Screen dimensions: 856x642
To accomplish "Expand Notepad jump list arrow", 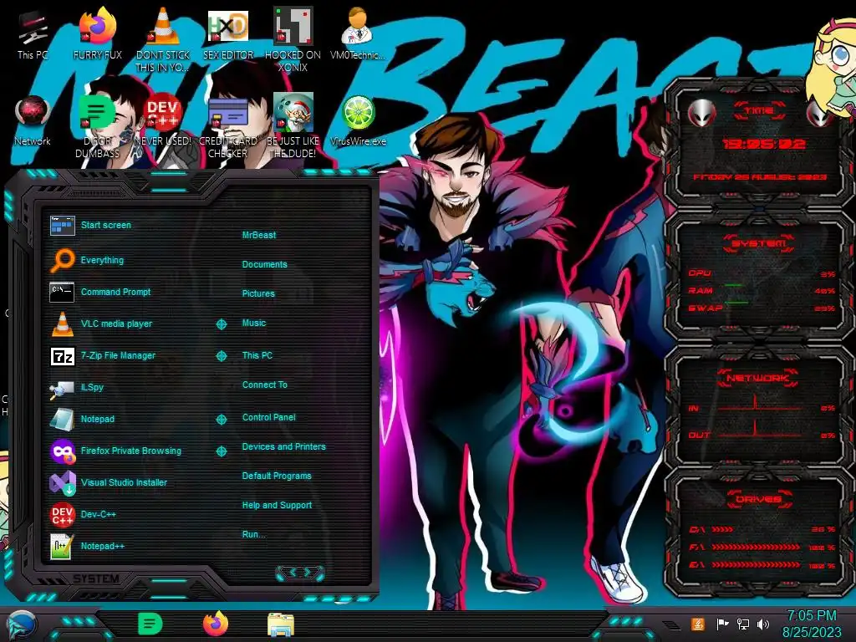I will click(221, 420).
